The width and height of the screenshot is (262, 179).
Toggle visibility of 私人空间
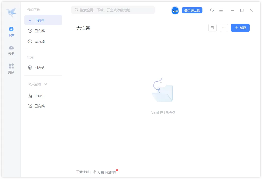click(x=45, y=84)
